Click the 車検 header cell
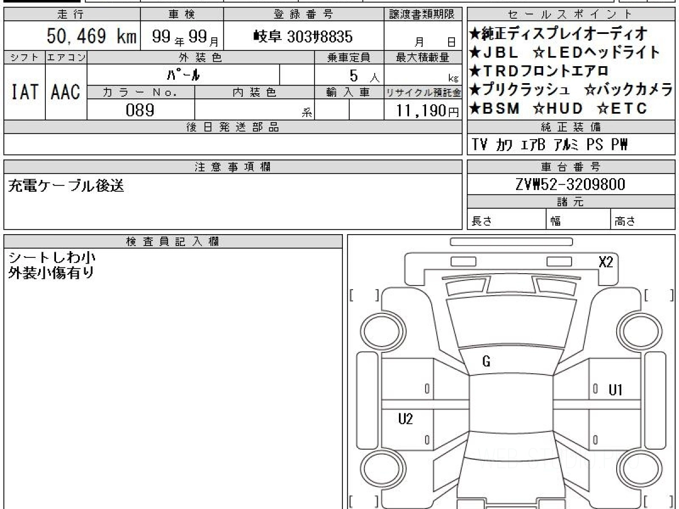 tap(182, 14)
